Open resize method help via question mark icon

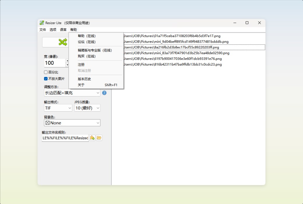104,93
